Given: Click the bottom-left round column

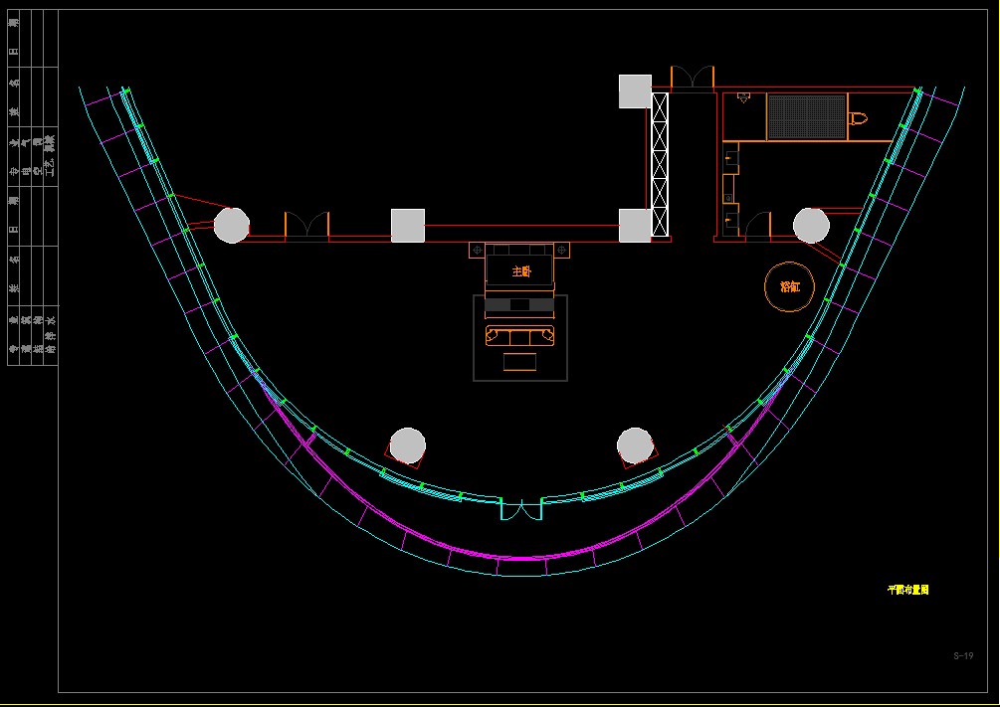Looking at the screenshot, I should (x=407, y=444).
